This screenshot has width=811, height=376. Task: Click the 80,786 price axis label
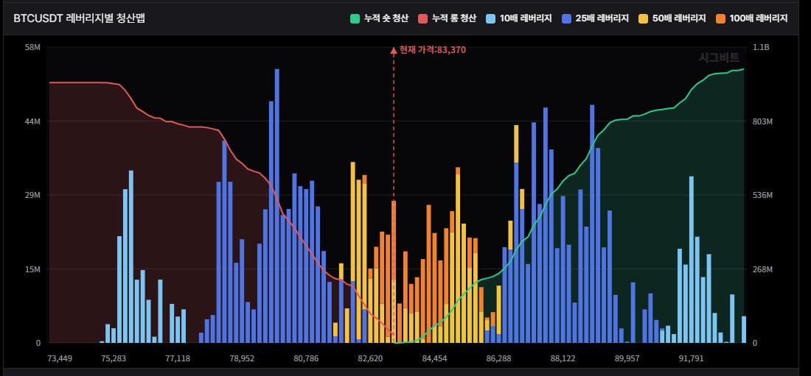click(306, 358)
